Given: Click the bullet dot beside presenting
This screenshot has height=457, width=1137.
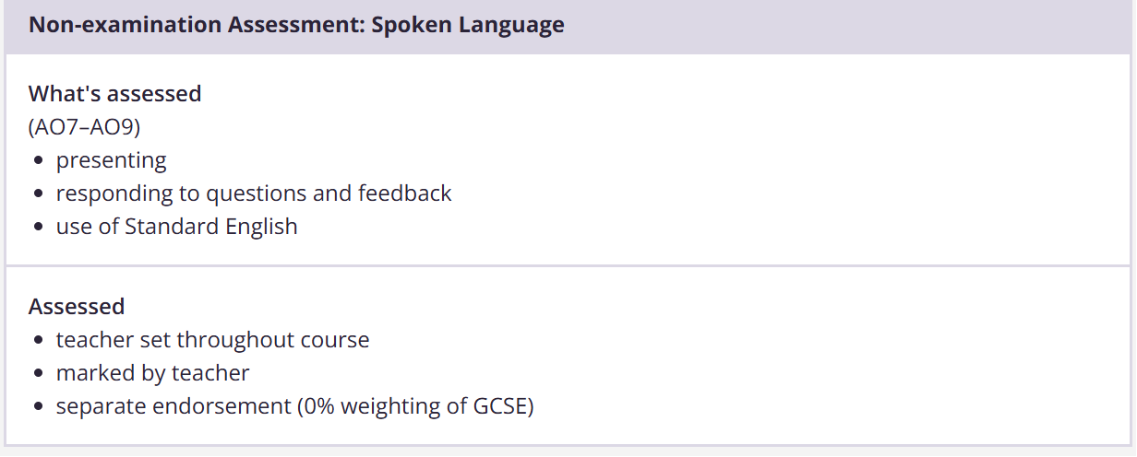Looking at the screenshot, I should tap(38, 161).
